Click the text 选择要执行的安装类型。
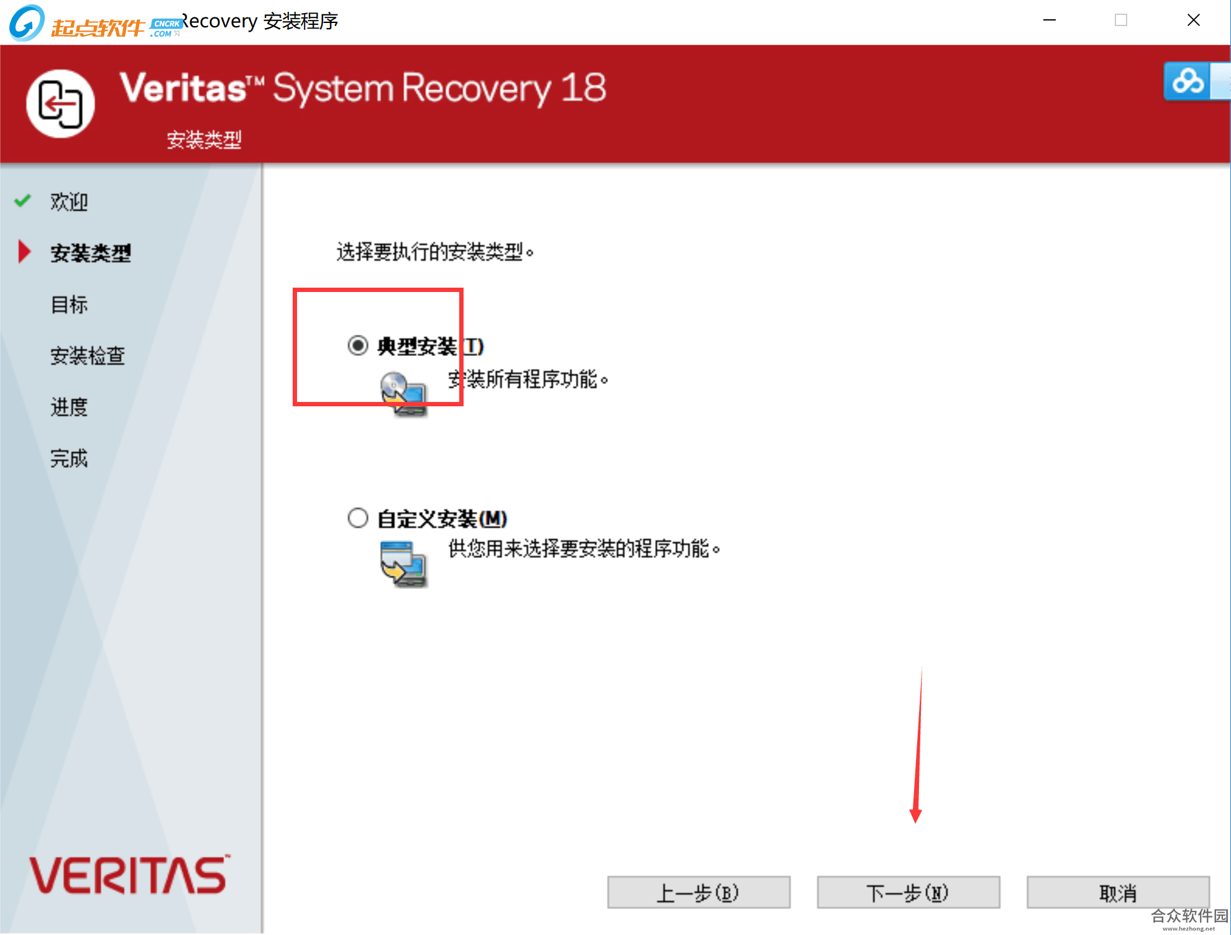1231x935 pixels. point(436,252)
